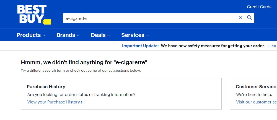This screenshot has width=277, height=120.
Task: Click the chevron arrow beside Products
Action: click(44, 36)
